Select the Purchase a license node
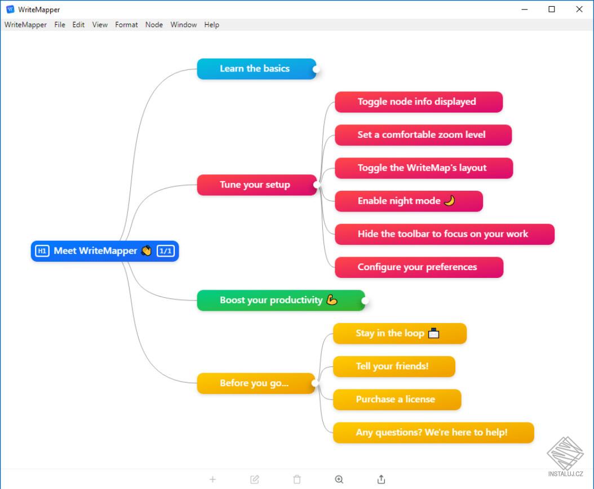594x489 pixels. [396, 400]
